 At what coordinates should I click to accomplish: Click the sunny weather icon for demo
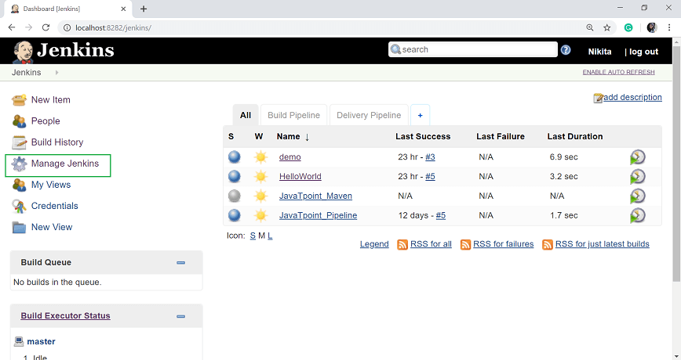(x=260, y=157)
